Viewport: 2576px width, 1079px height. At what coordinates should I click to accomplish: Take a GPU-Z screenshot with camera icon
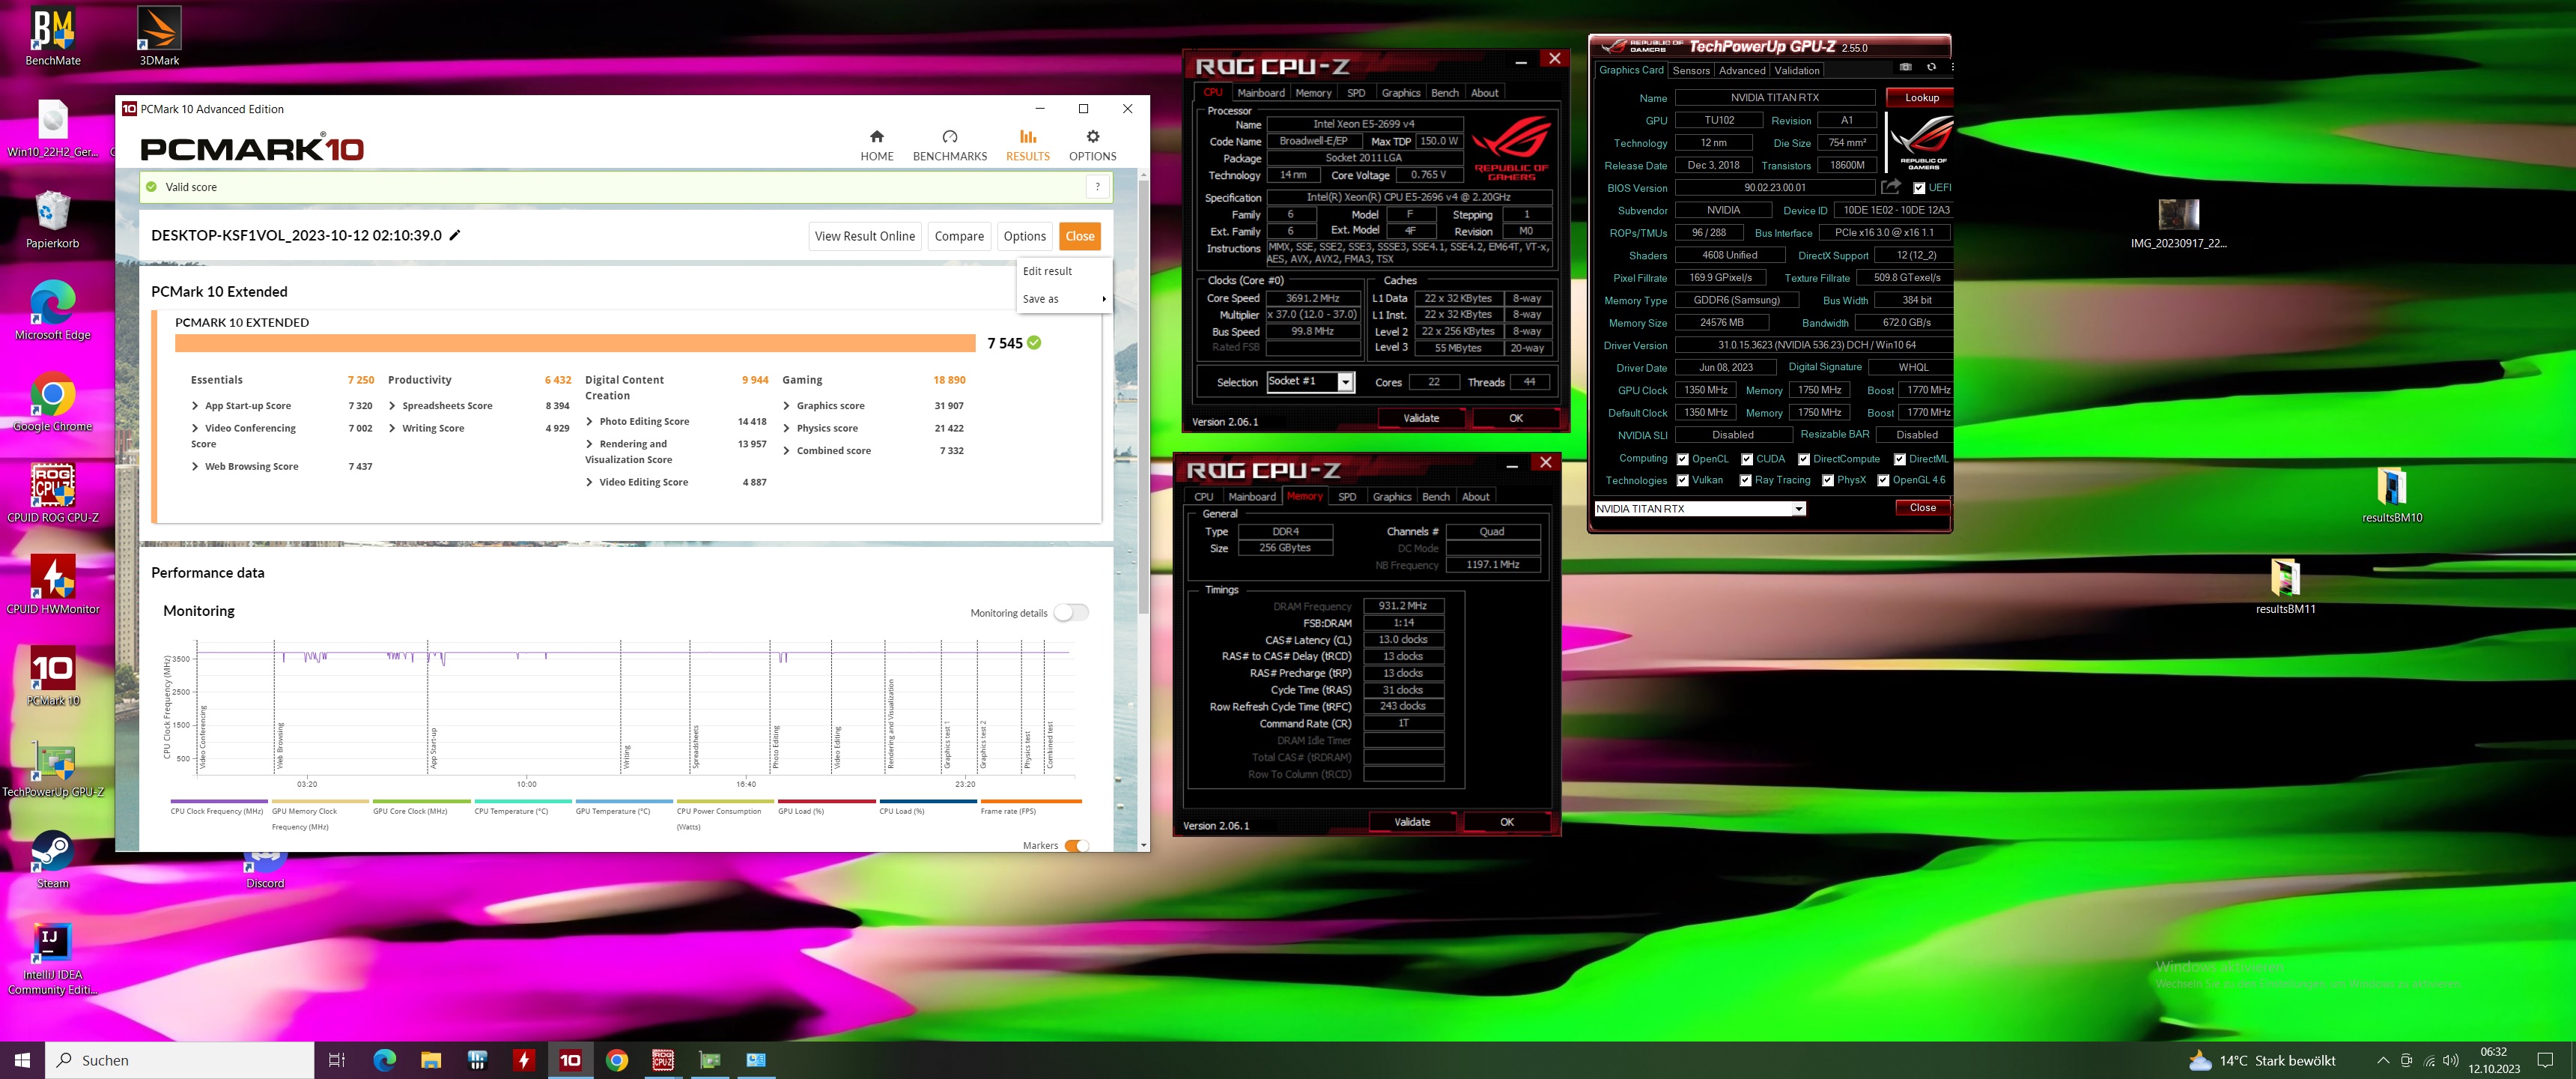1905,67
